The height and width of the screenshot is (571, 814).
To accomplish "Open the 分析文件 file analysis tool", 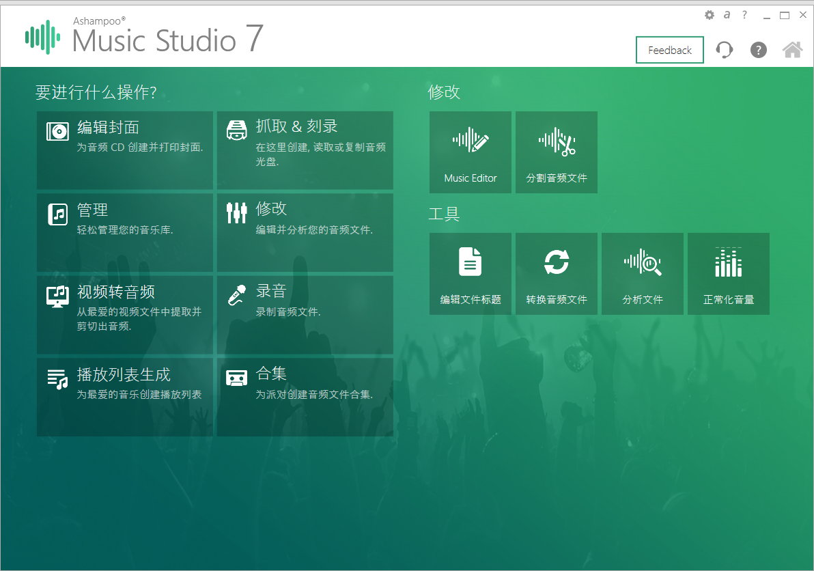I will 642,273.
